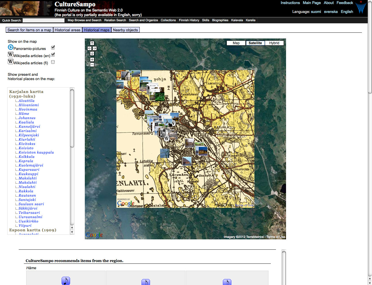The height and width of the screenshot is (285, 372).
Task: Enable Wikipedia articles (fi) checkbox
Action: (x=53, y=62)
